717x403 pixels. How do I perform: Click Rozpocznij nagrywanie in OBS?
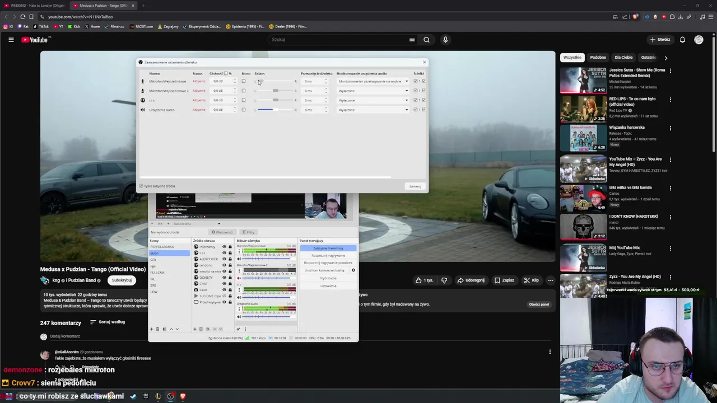pos(328,255)
